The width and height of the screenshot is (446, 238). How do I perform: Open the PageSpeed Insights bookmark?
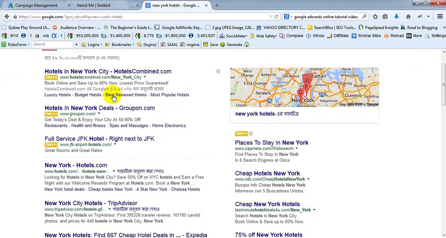[378, 27]
